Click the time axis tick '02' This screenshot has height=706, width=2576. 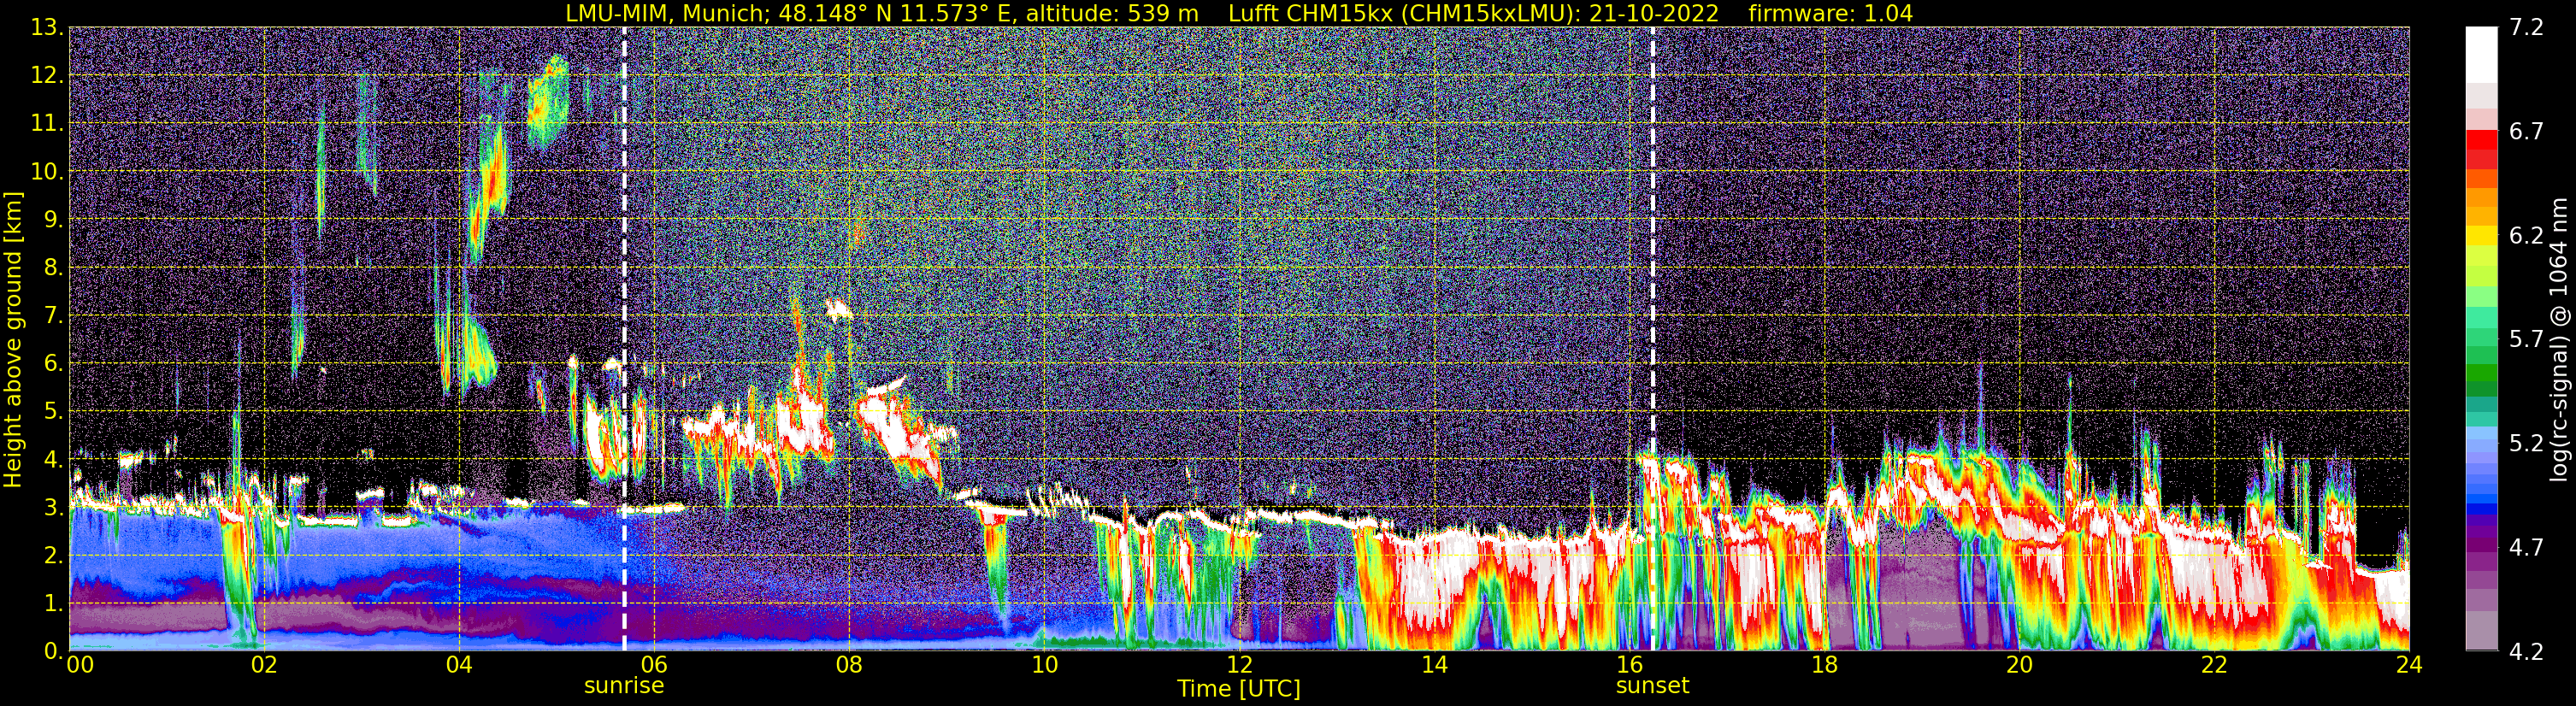264,664
